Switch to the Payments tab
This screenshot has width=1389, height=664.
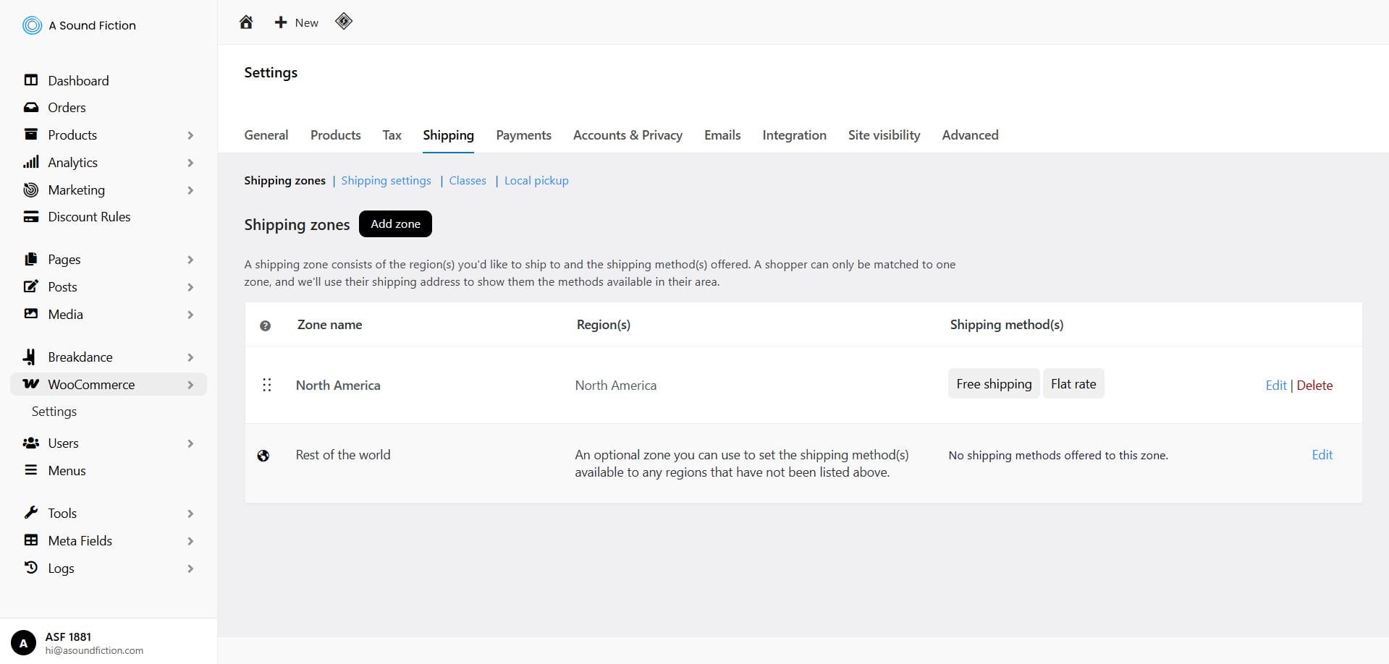coord(523,135)
